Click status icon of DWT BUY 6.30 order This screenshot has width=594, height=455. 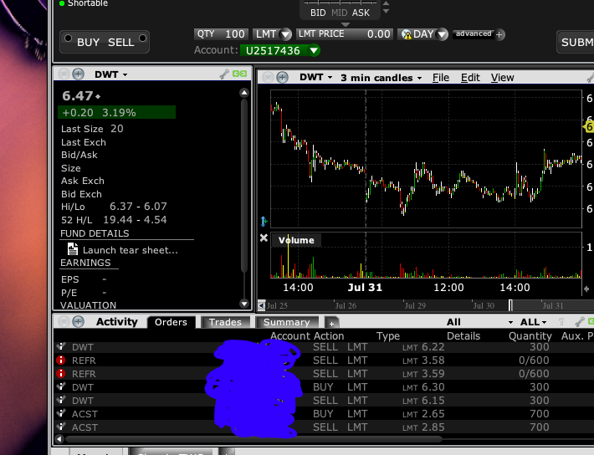(x=61, y=386)
